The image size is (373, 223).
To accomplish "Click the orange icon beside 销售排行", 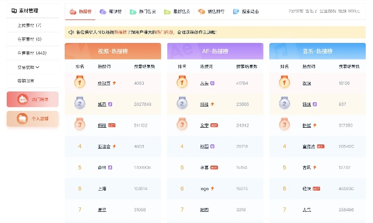I will click(201, 11).
